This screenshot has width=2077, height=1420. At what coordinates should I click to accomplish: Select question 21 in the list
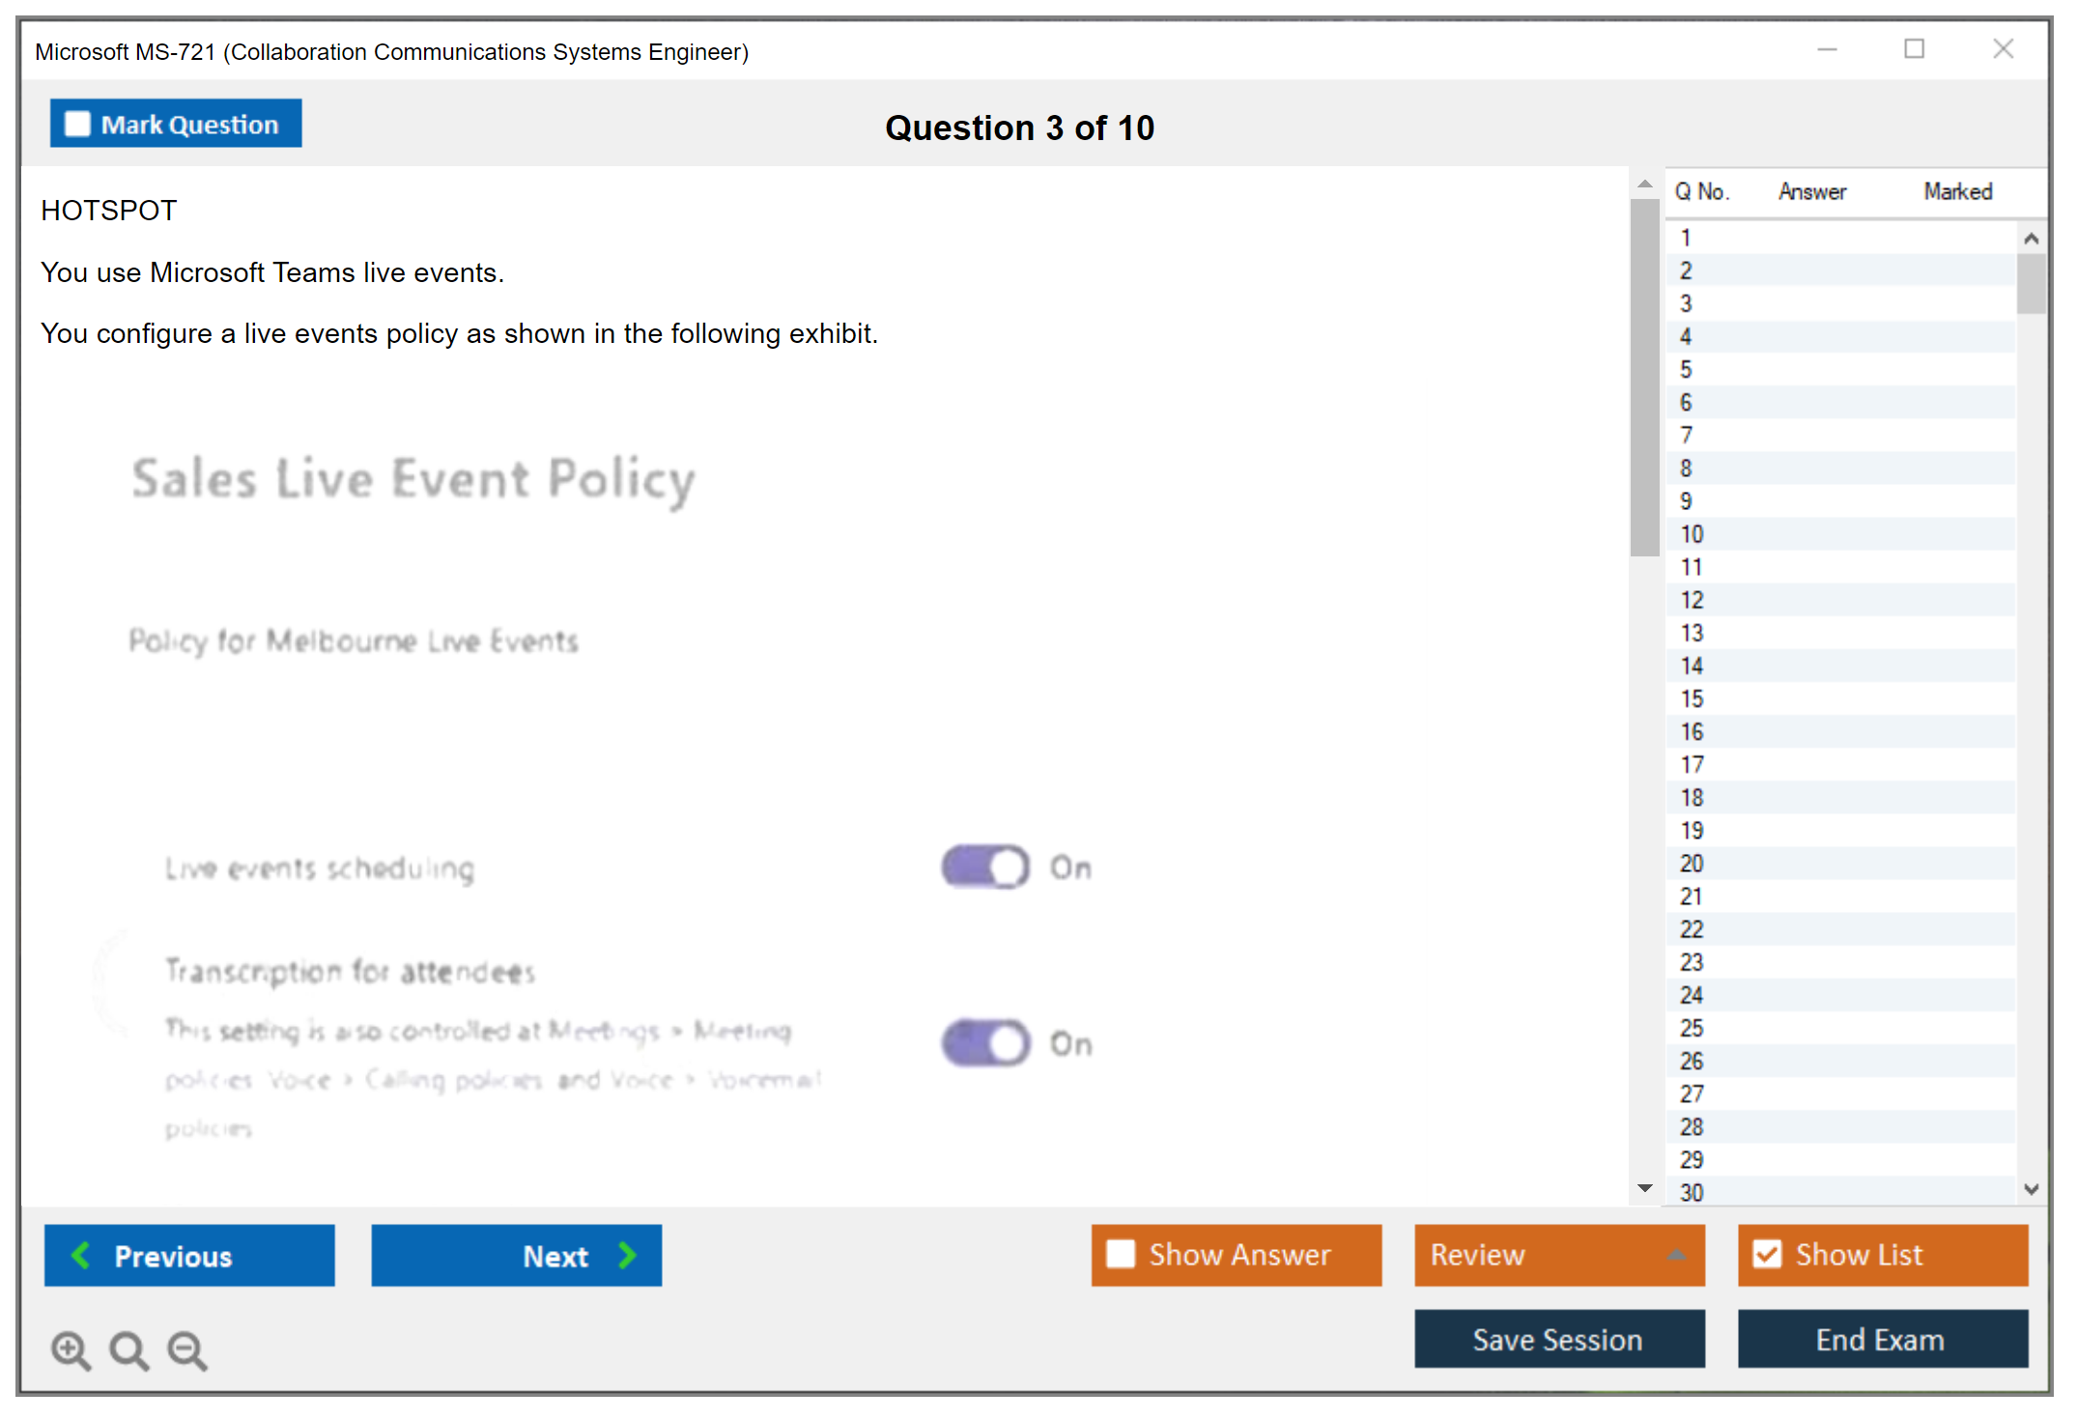pyautogui.click(x=1692, y=896)
